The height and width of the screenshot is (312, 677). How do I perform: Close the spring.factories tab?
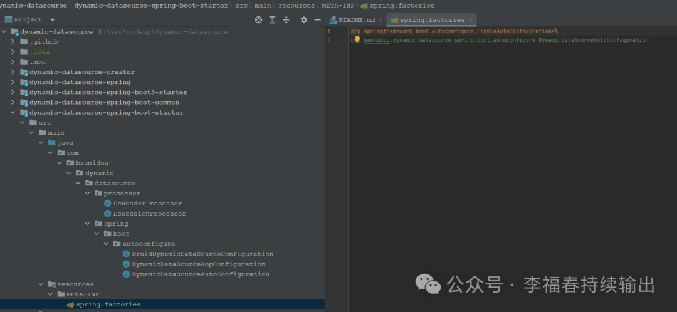tap(471, 20)
